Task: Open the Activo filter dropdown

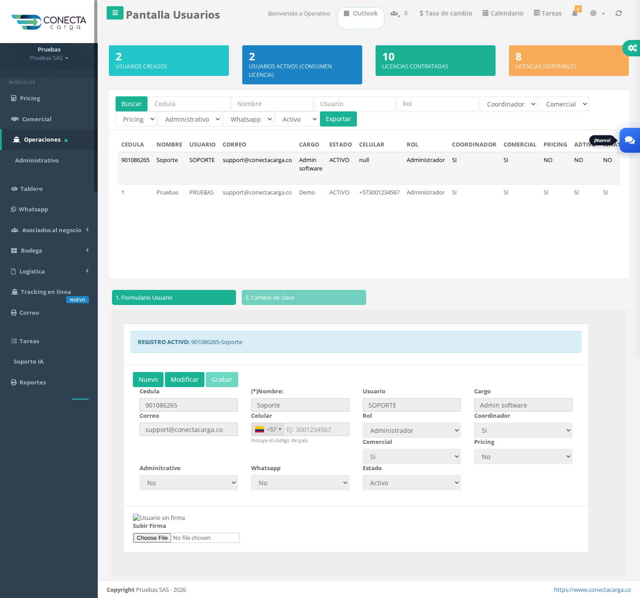Action: tap(297, 119)
